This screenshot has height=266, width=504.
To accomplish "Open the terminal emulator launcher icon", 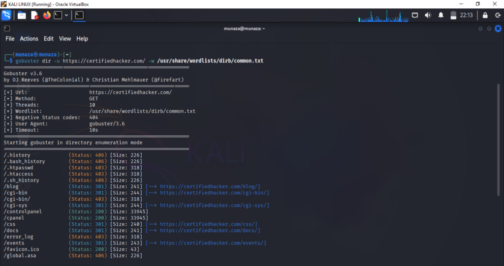I will coord(58,15).
